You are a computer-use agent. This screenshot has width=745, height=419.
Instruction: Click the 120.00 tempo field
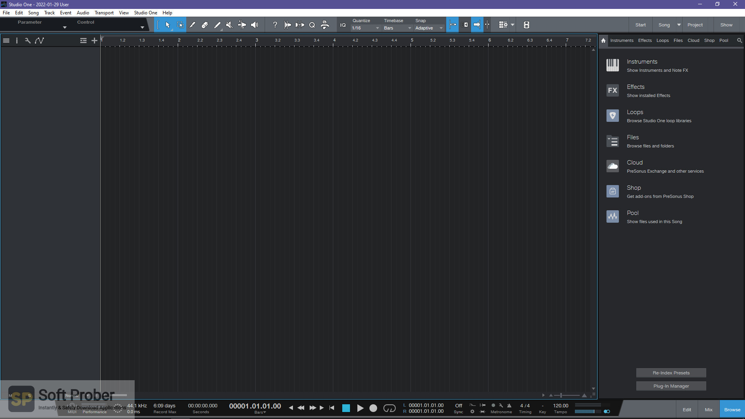point(561,405)
